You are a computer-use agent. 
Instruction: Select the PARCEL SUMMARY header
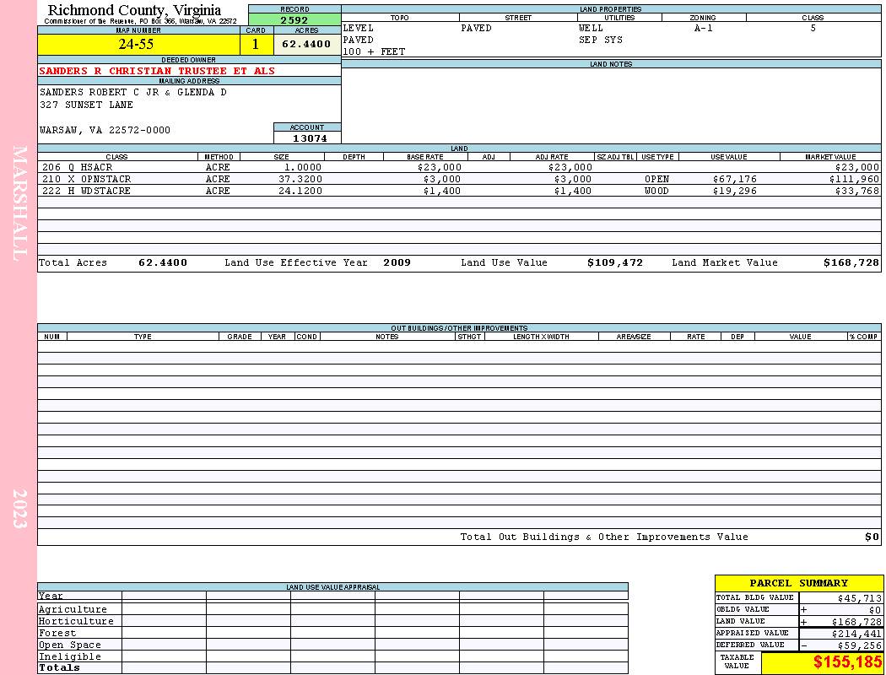tap(799, 584)
